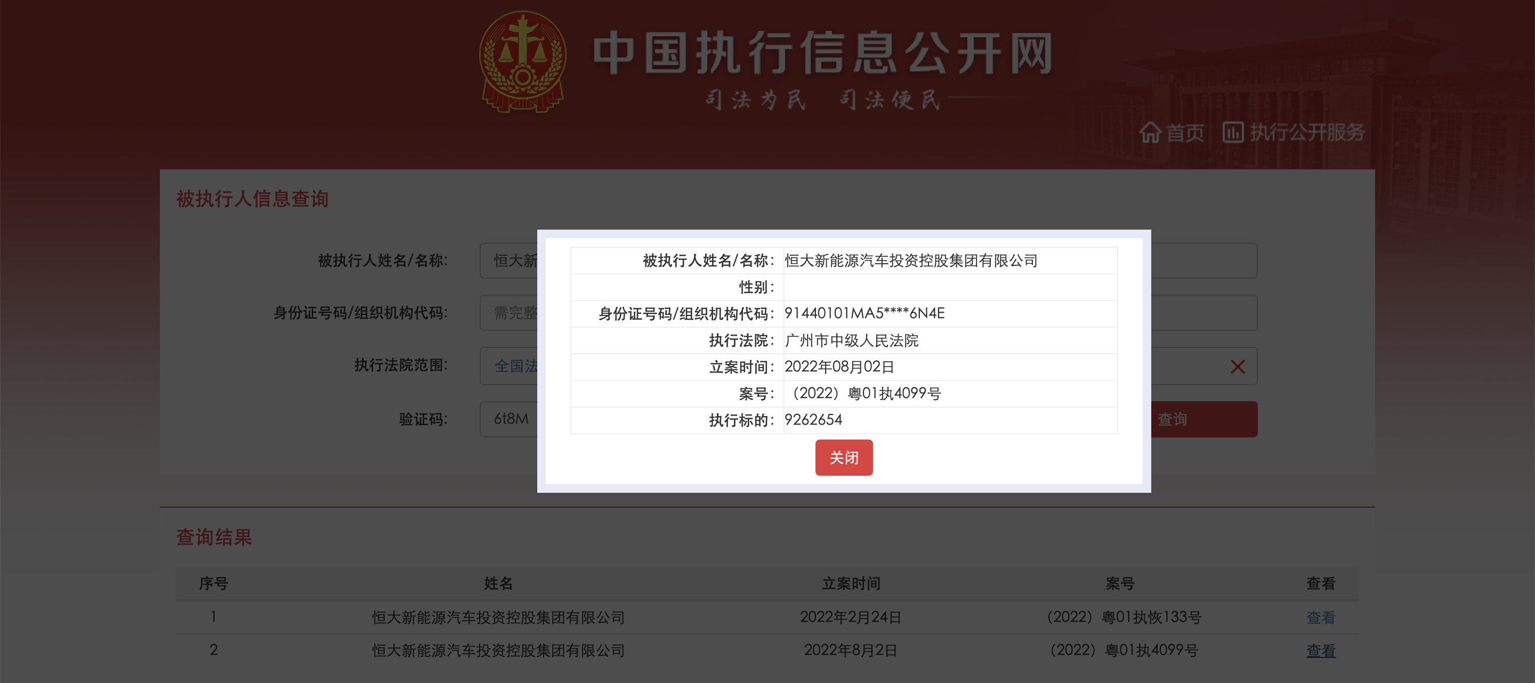Click the 中国执行信息公开网 site title
1535x683 pixels.
click(x=823, y=54)
